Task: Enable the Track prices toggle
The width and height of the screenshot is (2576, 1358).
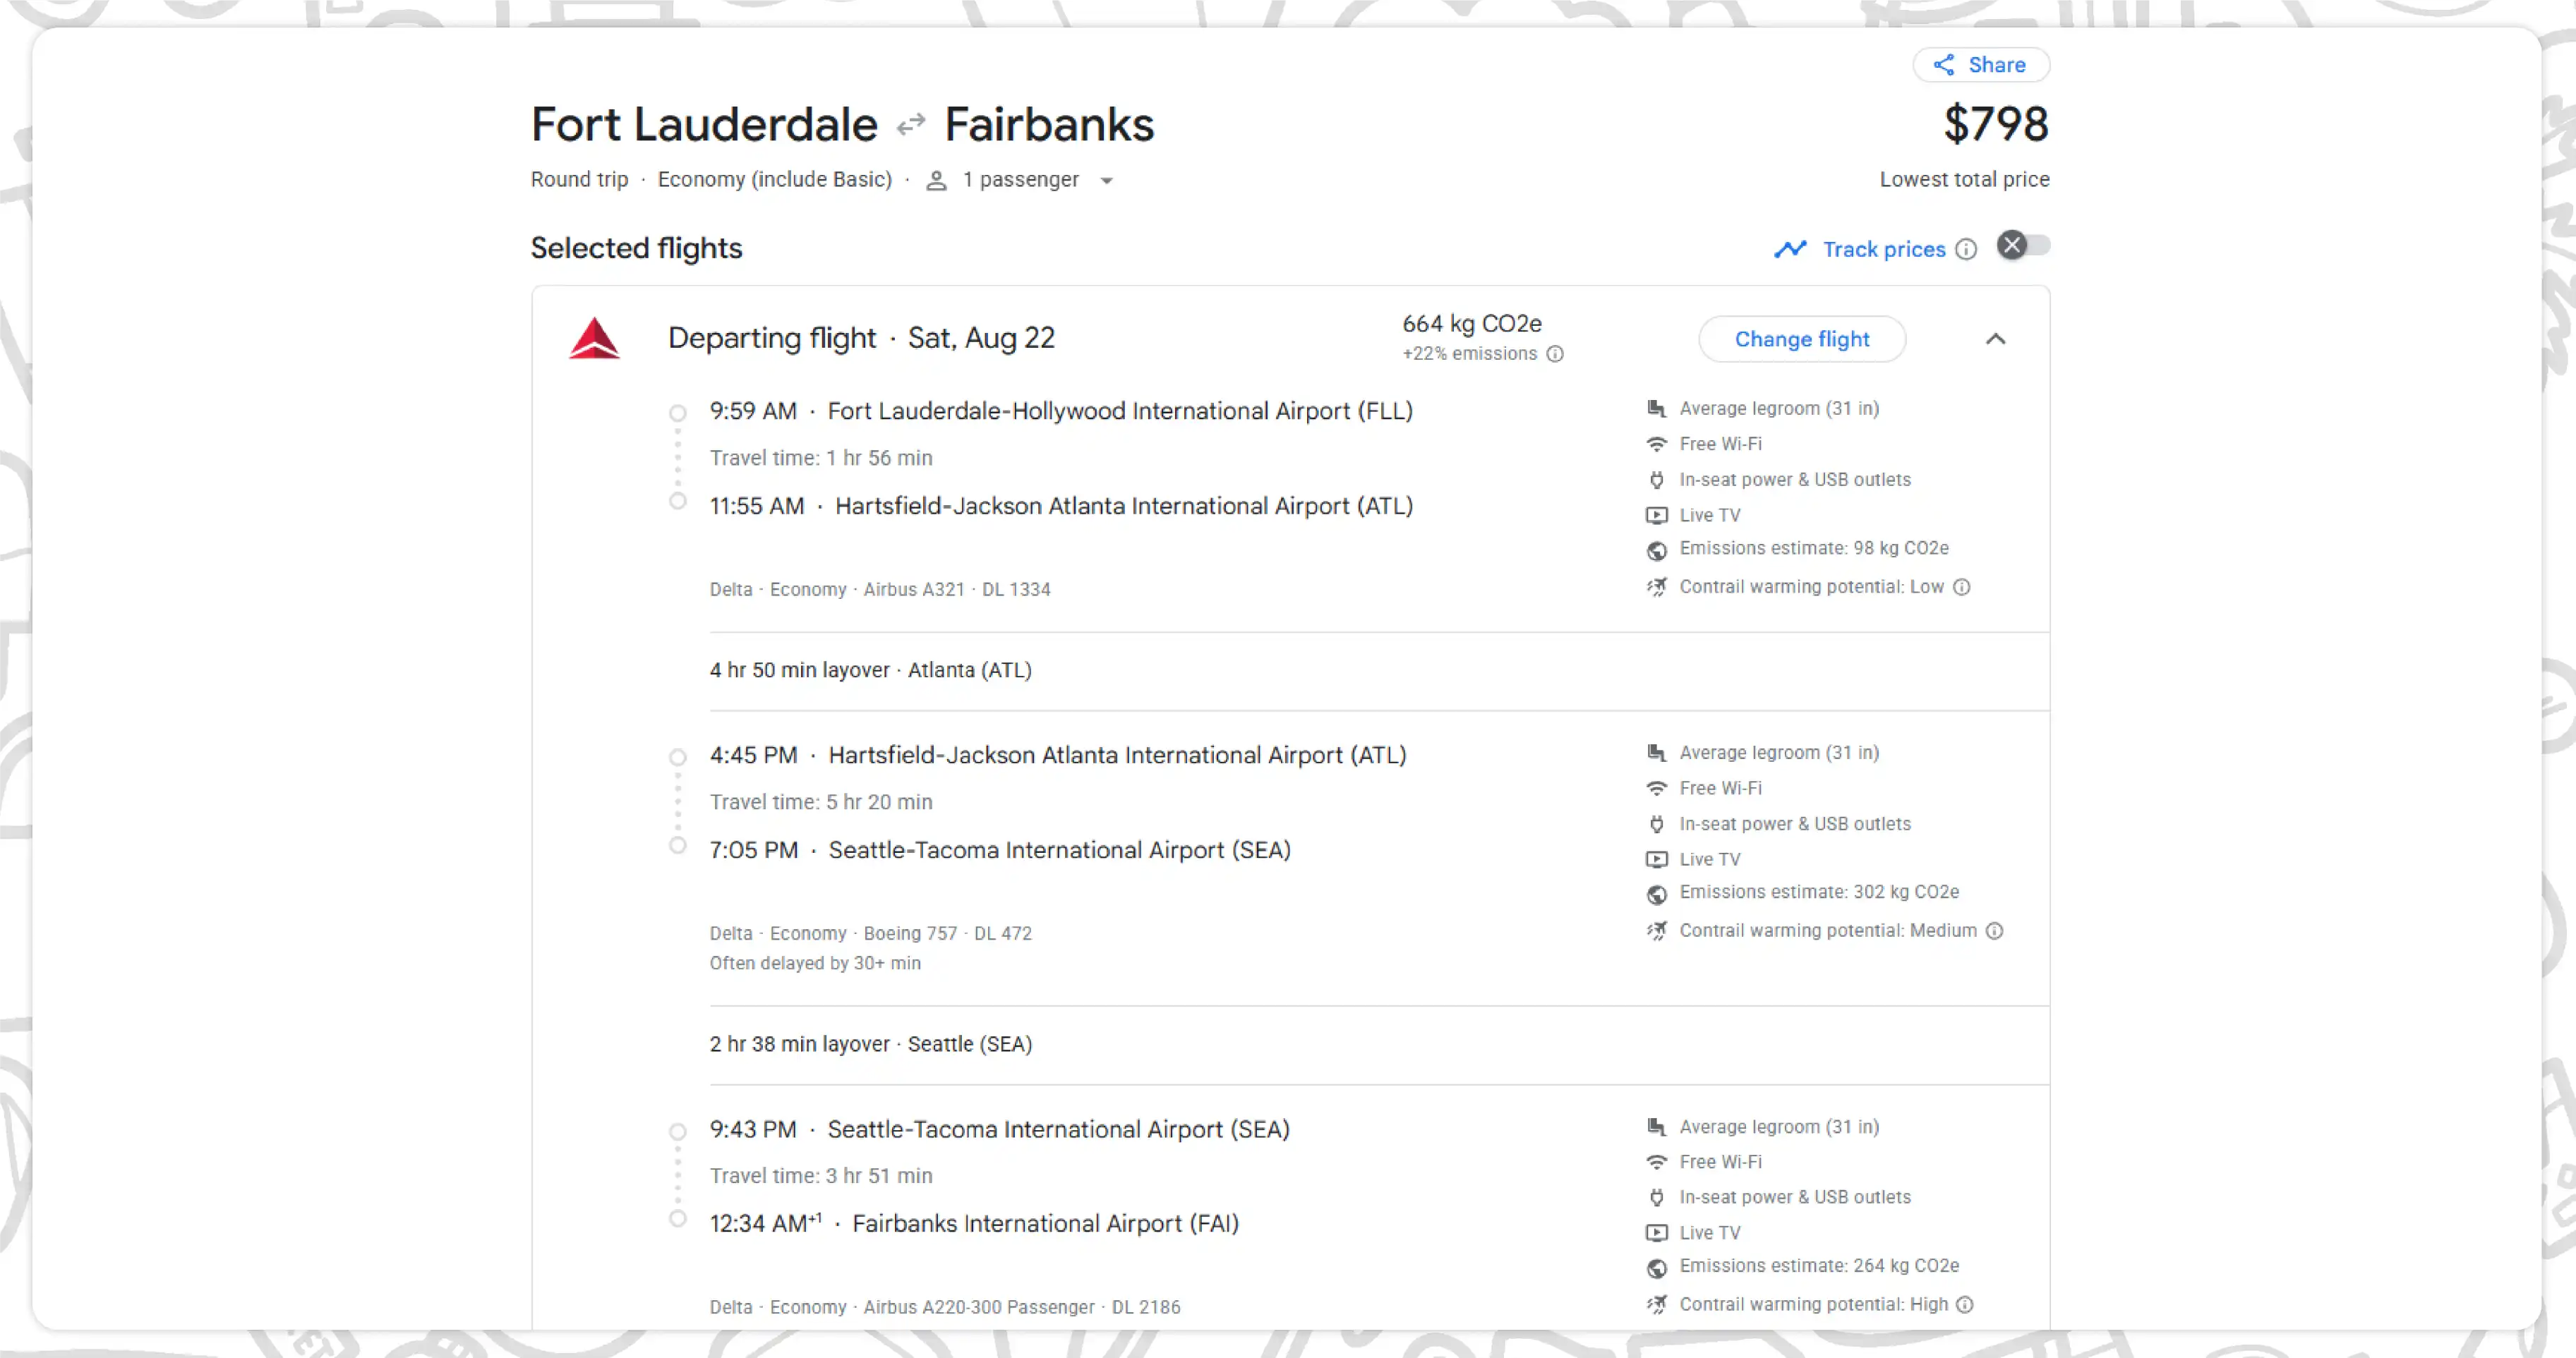Action: point(2023,245)
